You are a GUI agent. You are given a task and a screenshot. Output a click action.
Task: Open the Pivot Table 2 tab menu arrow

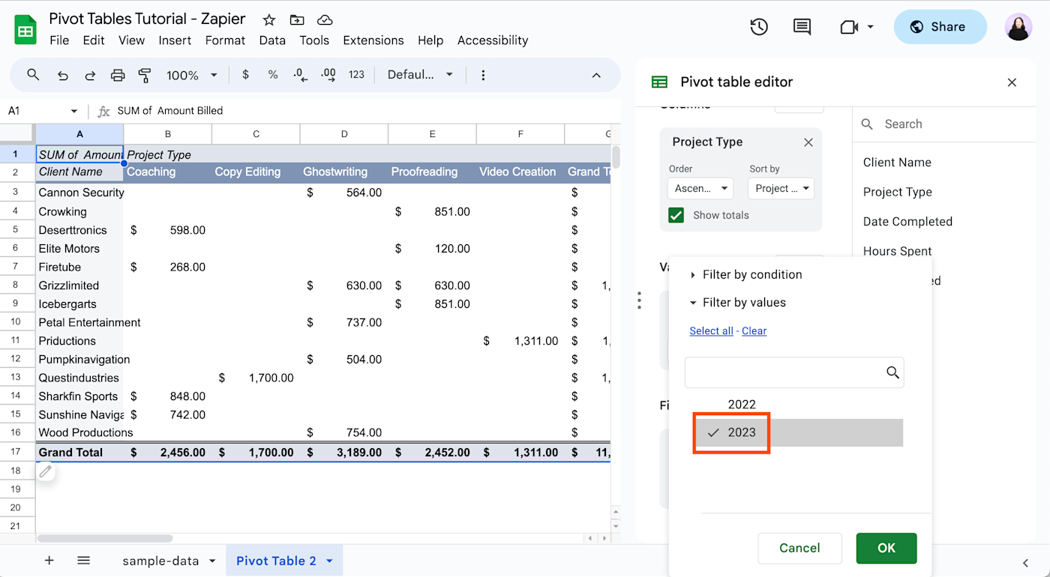click(x=329, y=561)
